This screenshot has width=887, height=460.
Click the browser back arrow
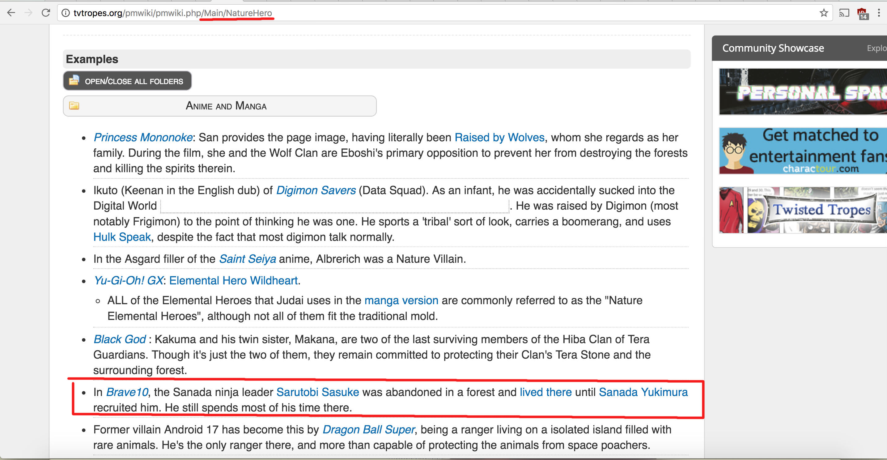[x=11, y=13]
